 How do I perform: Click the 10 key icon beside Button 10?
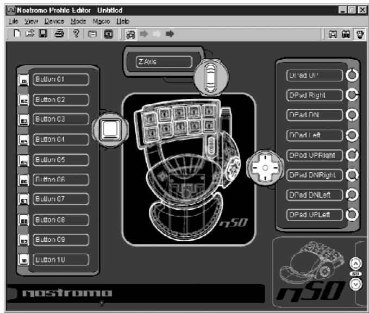click(23, 260)
